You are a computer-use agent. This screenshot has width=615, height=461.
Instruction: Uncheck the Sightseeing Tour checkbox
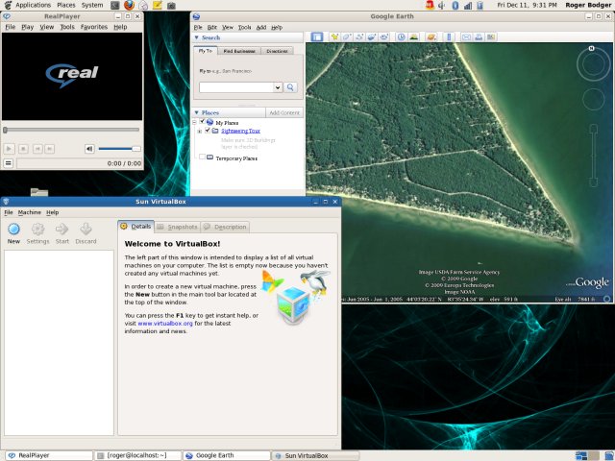tap(208, 131)
